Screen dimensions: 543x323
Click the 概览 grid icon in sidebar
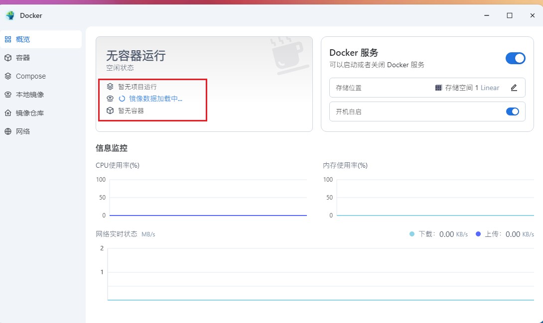pyautogui.click(x=8, y=39)
